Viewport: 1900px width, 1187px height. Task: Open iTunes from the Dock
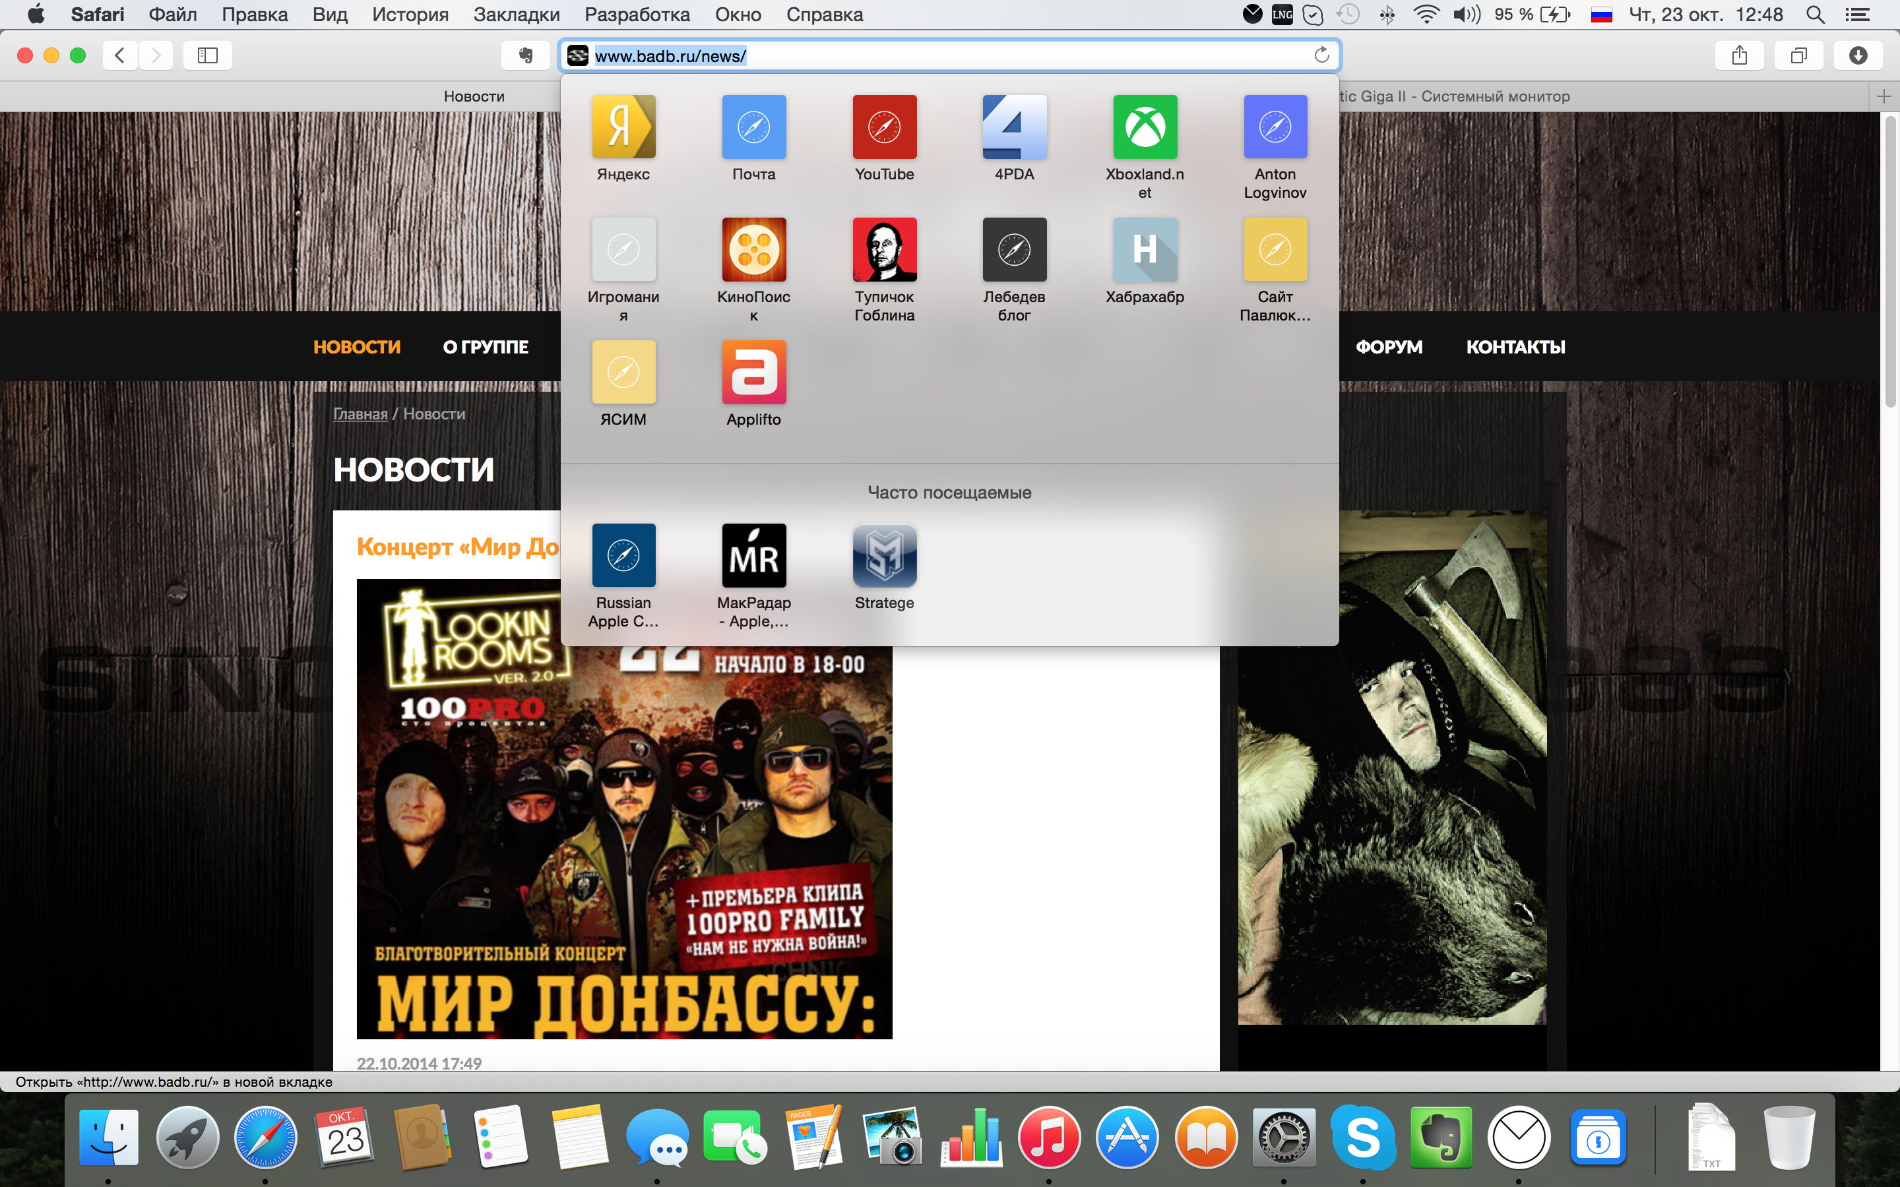coord(1049,1137)
